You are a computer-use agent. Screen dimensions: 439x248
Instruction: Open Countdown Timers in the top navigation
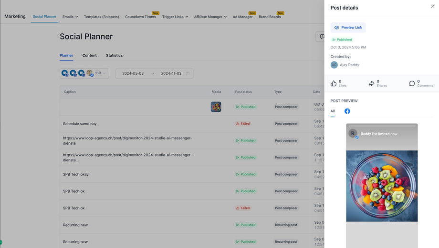[140, 17]
